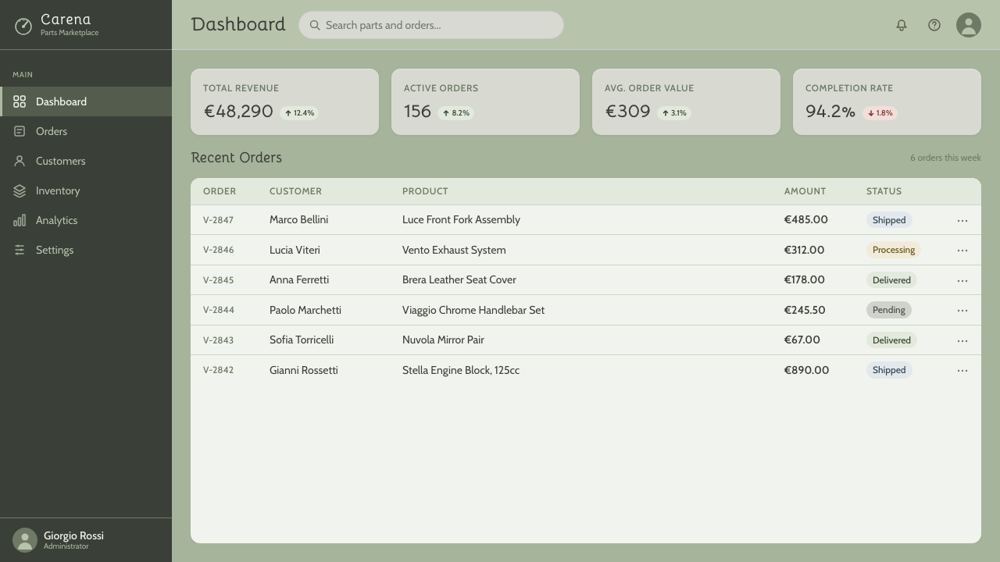
Task: Select customer Lucia Viteri
Action: (295, 250)
